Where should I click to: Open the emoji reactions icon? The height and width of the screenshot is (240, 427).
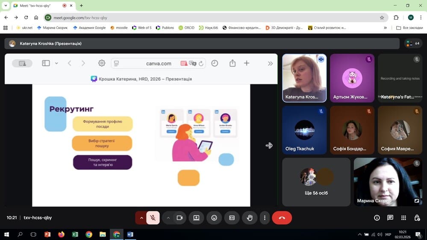pos(214,218)
